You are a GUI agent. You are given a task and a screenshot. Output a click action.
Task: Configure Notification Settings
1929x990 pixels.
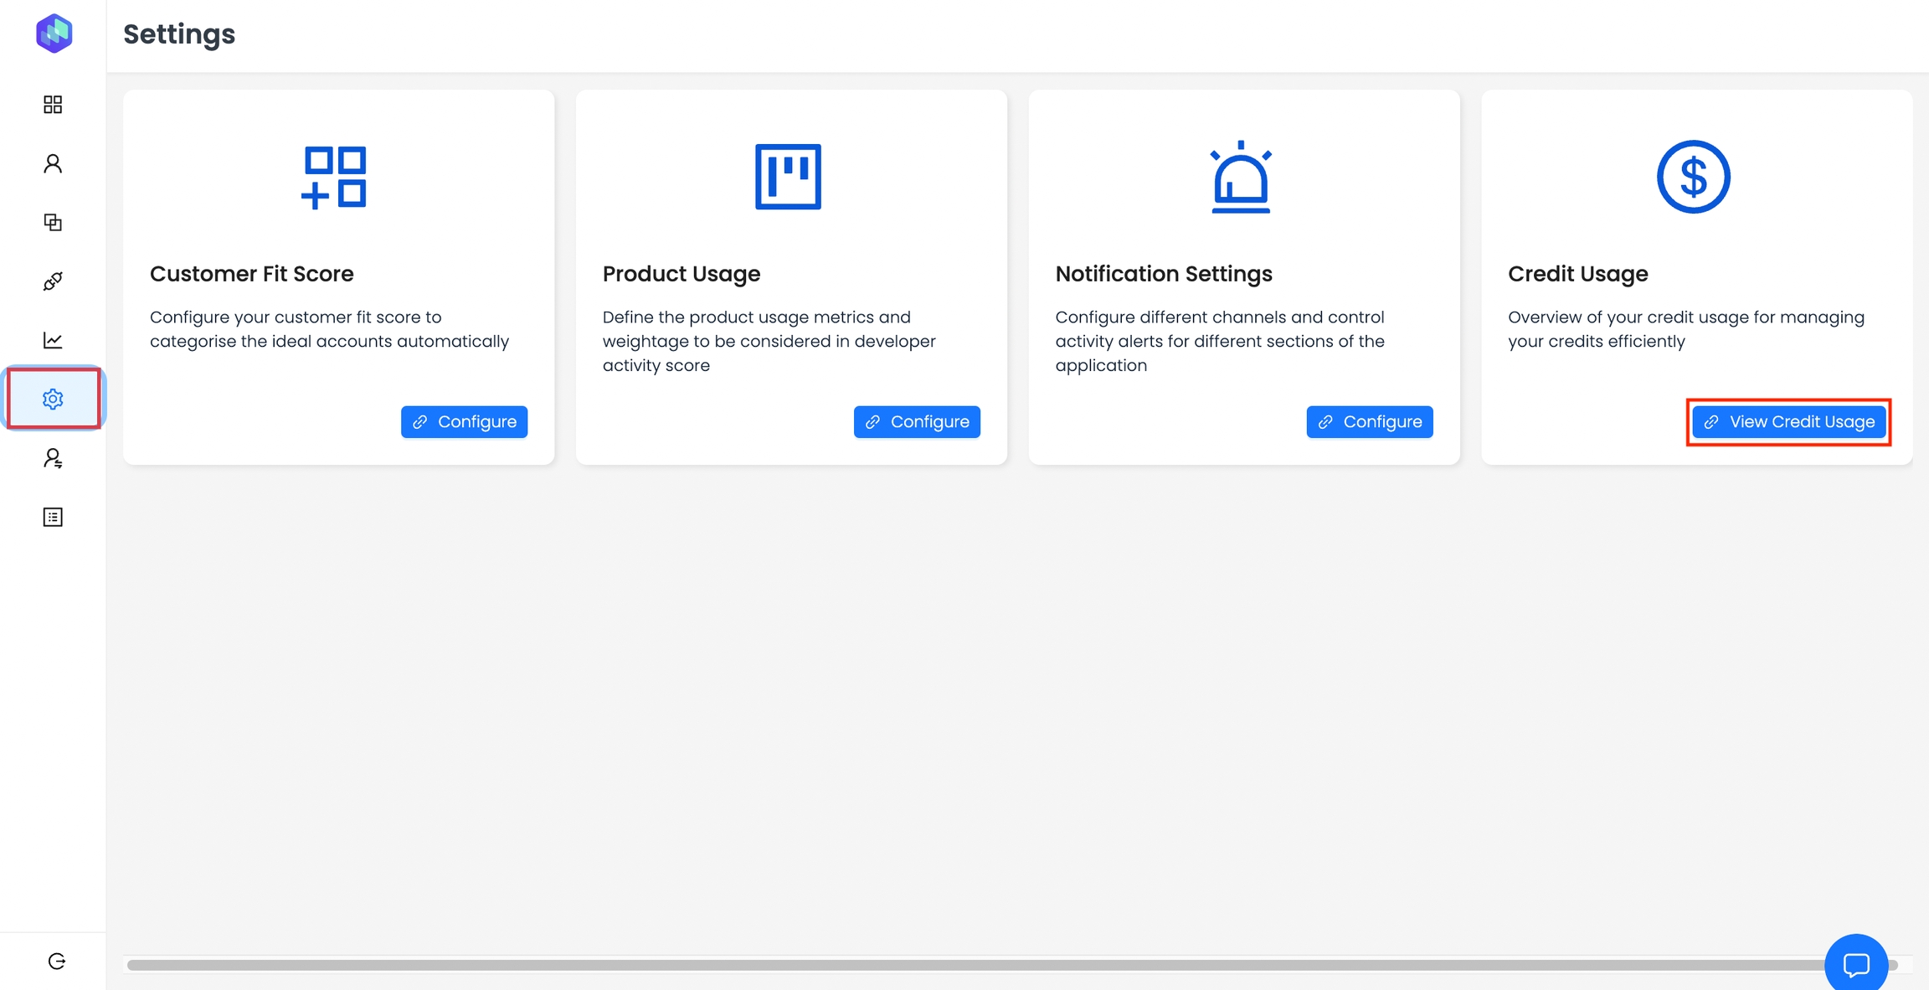click(x=1370, y=422)
